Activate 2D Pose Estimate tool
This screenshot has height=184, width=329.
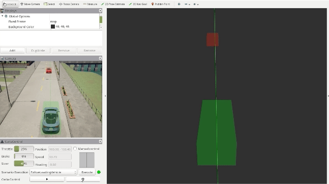(x=113, y=4)
